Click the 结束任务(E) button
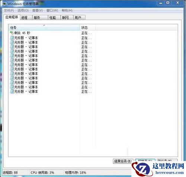Image resolution: width=186 pixels, height=177 pixels. tap(123, 161)
